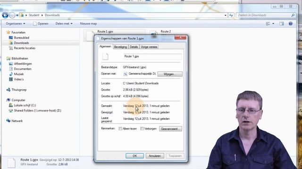Click the size value '2,86 kB (2.929 bytes)'

tap(136, 90)
